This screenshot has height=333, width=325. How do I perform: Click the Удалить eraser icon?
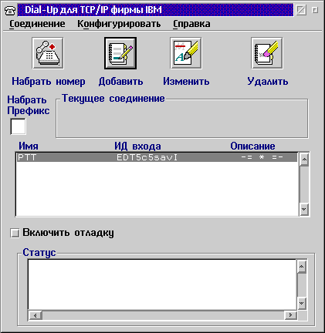pos(267,53)
